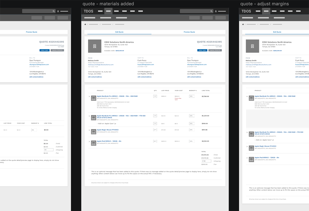The image size is (309, 211).
Task: Expand the iPad row totaling $4,194.00
Action: point(89,141)
